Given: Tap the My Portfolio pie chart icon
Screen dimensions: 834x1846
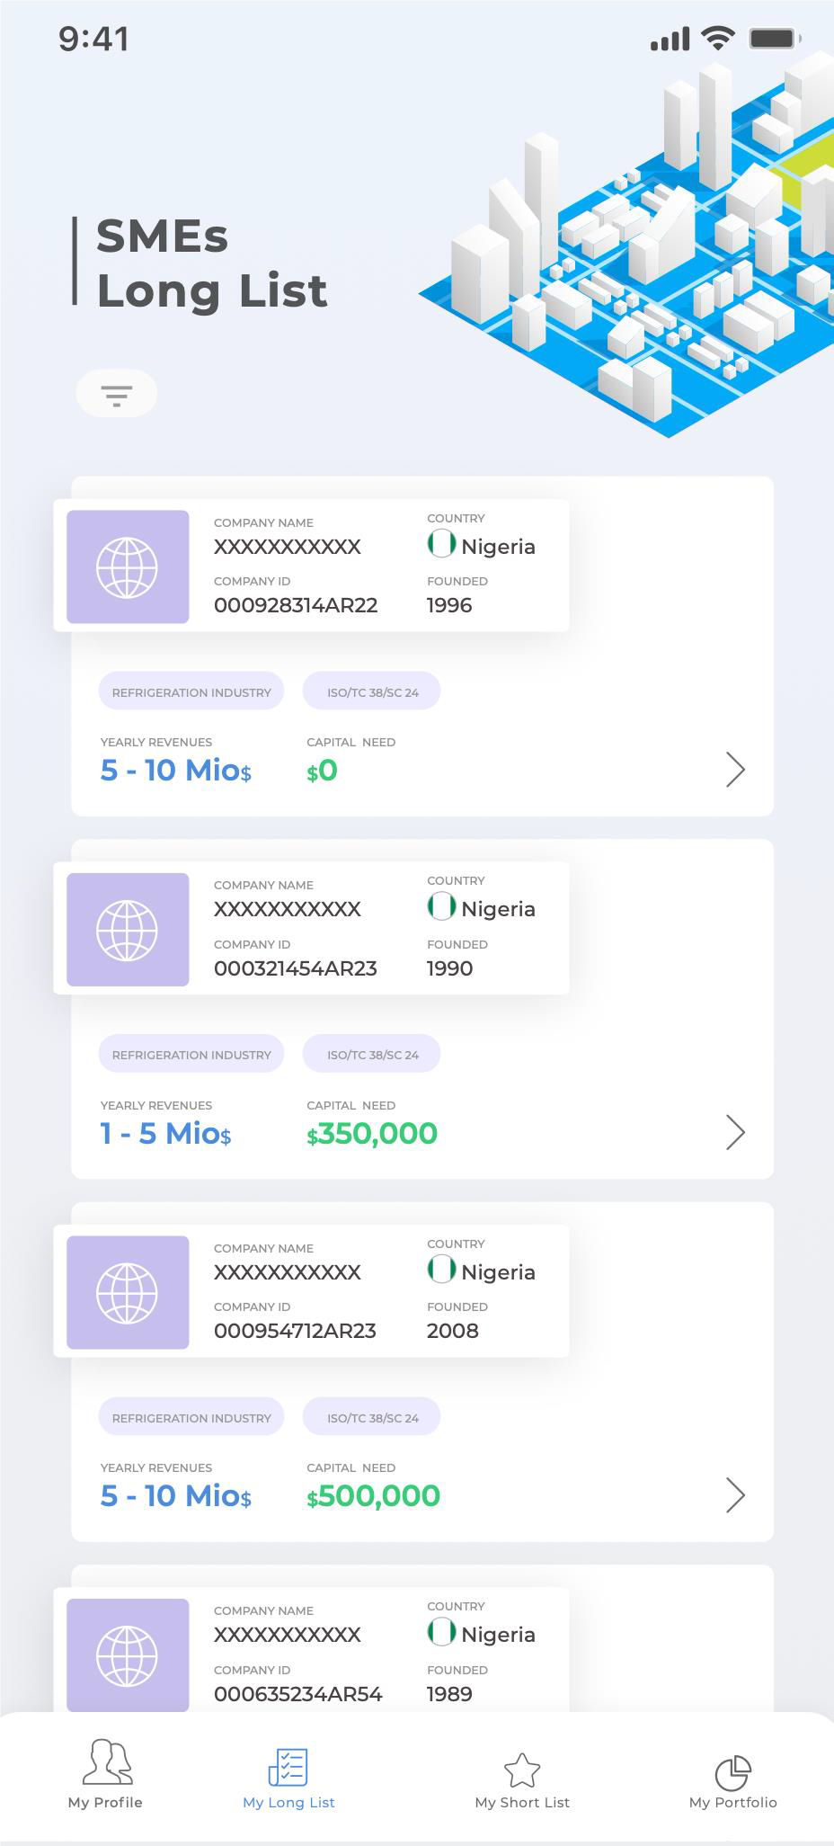Looking at the screenshot, I should [x=732, y=1772].
